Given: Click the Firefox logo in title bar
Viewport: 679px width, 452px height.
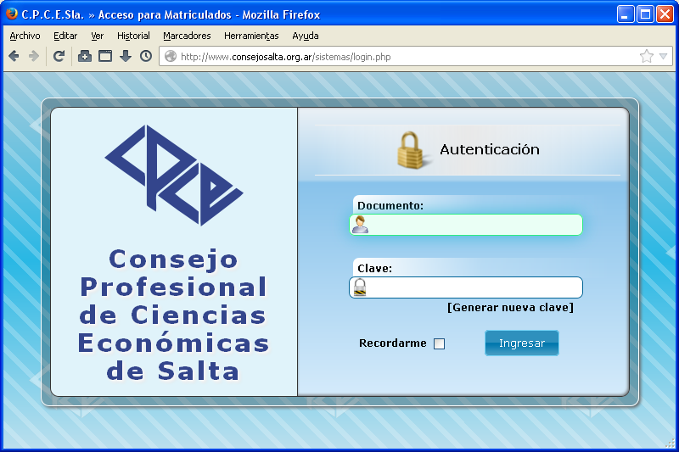Looking at the screenshot, I should click(12, 14).
